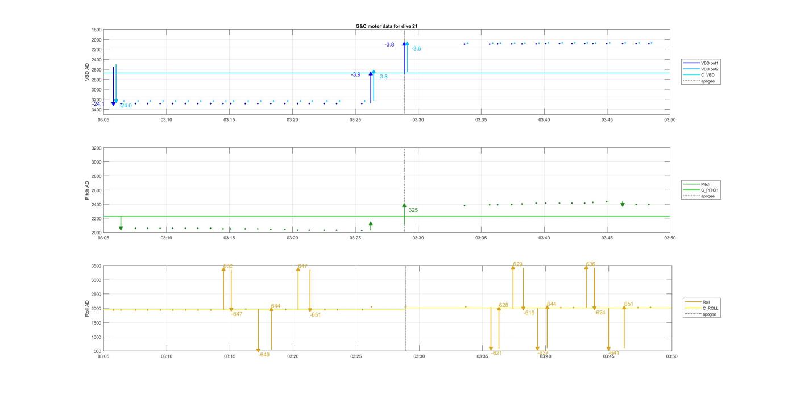This screenshot has height=394, width=796.
Task: Click the 'Roll AD' y-axis label
Action: (x=88, y=309)
